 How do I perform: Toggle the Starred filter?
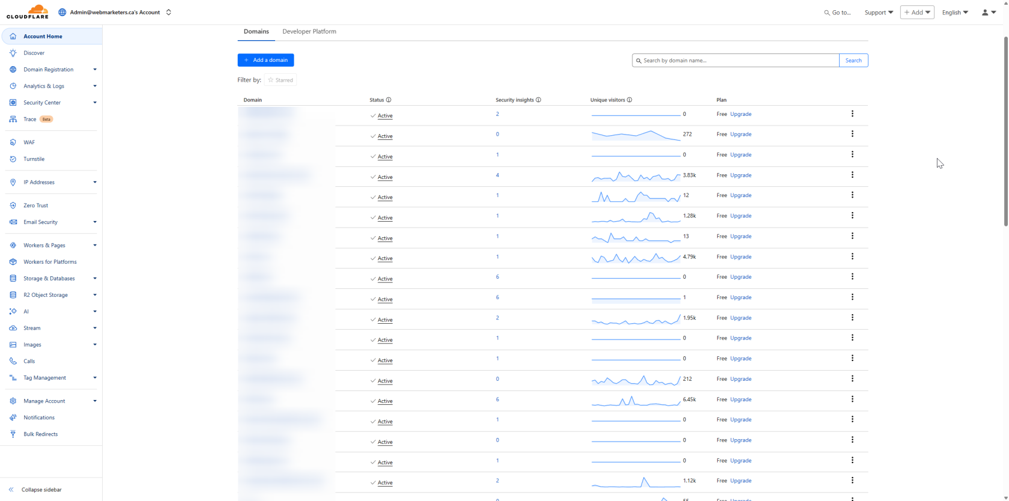[280, 80]
